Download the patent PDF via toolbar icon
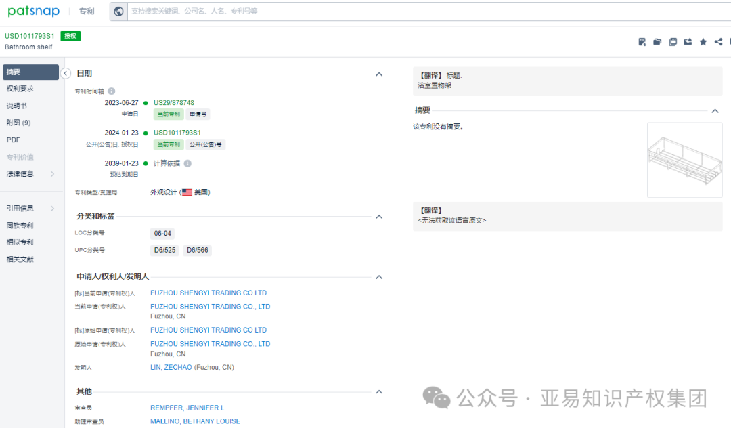 point(641,41)
